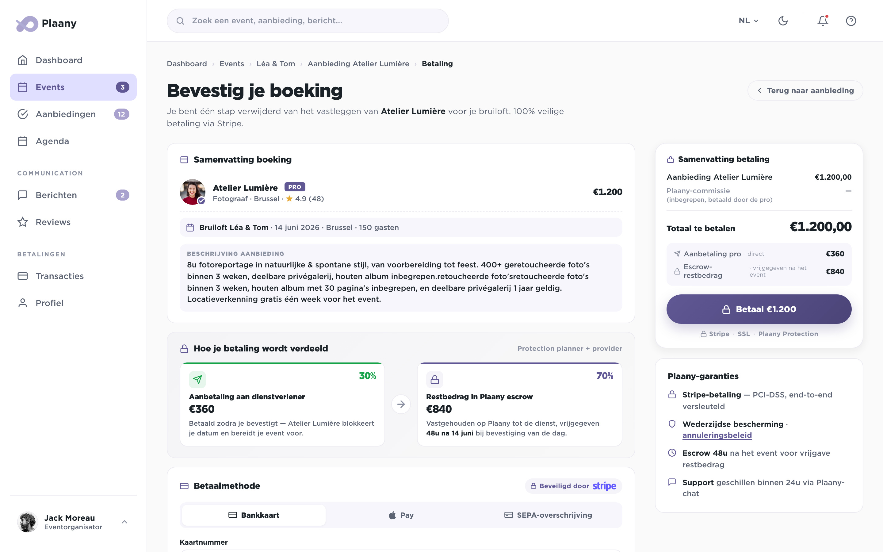Click the Betaal €1.200 button
883x552 pixels.
[x=759, y=309]
